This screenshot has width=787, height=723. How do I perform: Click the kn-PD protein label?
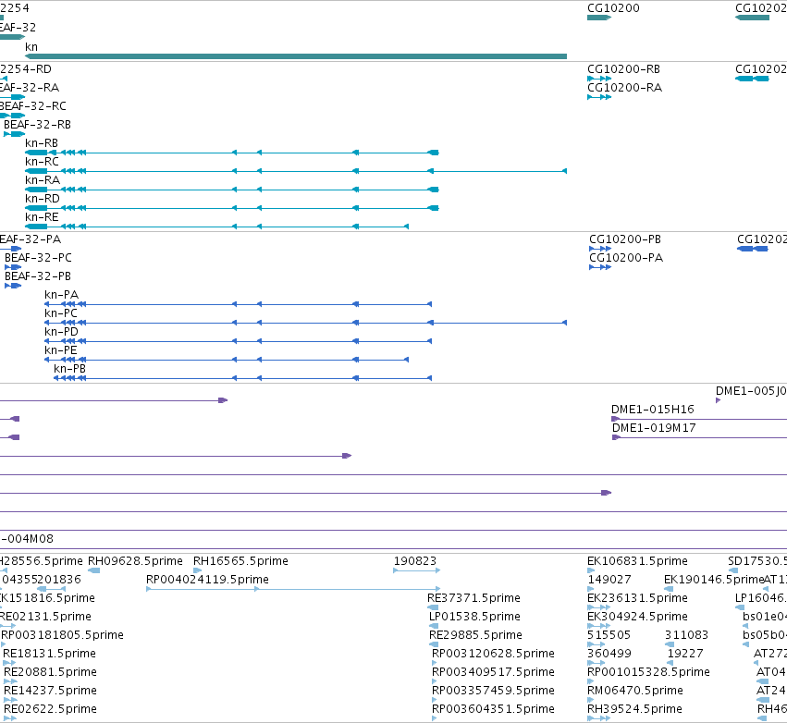click(61, 332)
